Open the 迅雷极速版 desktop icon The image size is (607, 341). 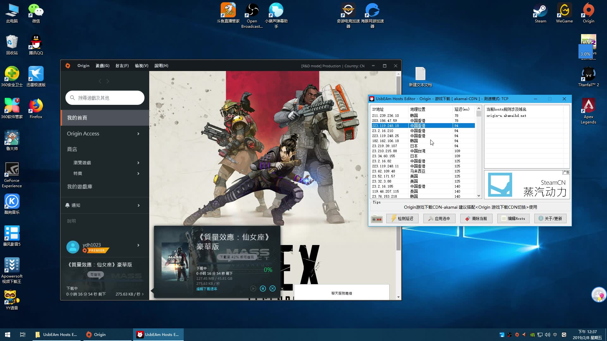36,77
